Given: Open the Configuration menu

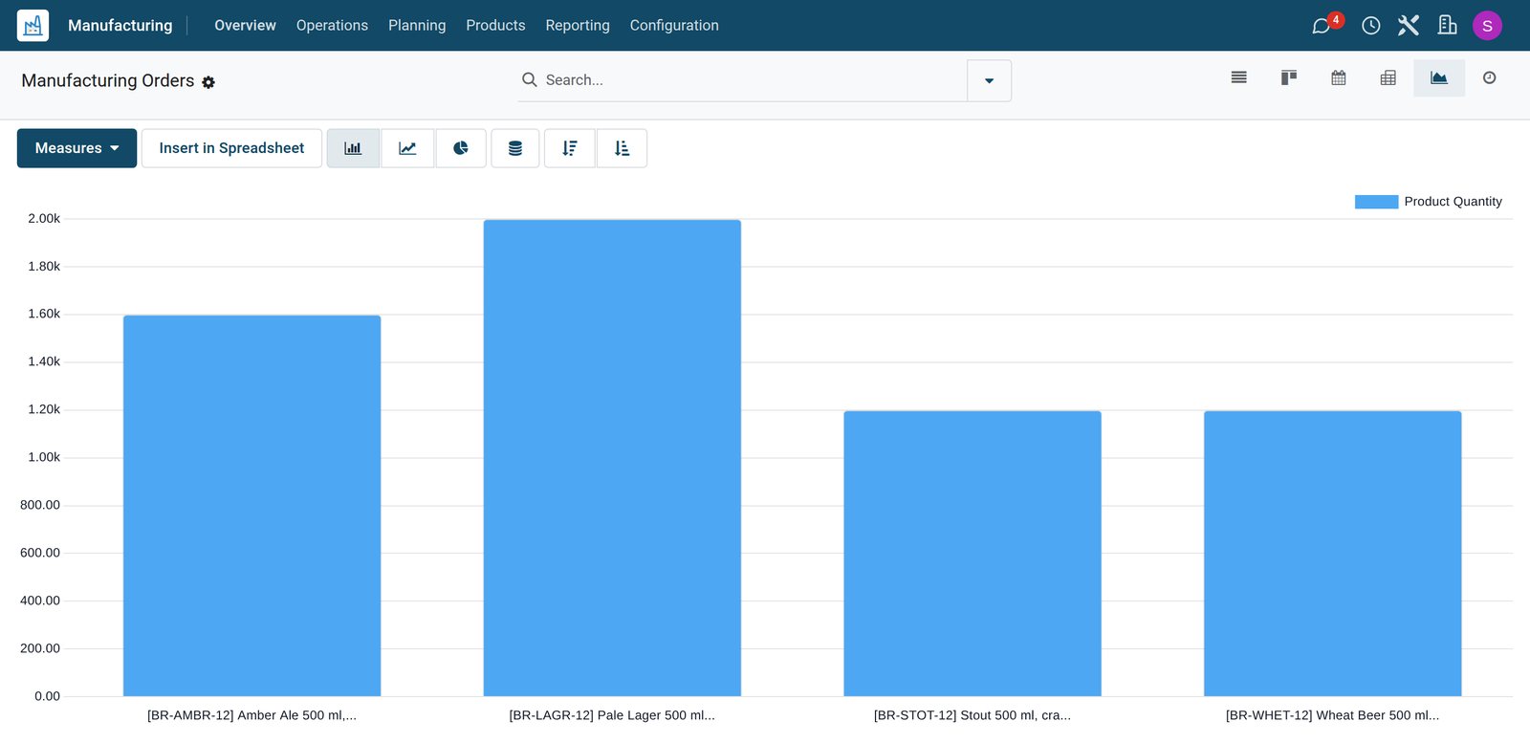Looking at the screenshot, I should point(674,26).
